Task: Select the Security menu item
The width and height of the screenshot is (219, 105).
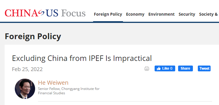Action: 187,14
